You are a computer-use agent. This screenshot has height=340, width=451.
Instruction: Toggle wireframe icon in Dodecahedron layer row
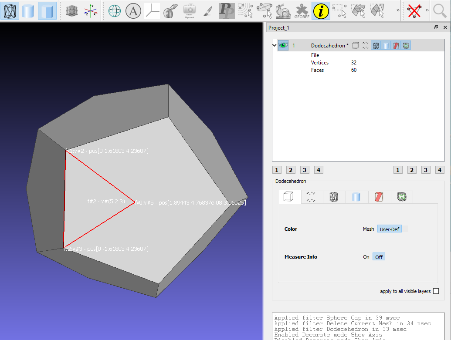[x=376, y=45]
